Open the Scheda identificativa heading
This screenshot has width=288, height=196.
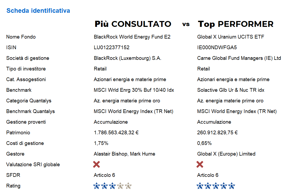click(x=38, y=11)
